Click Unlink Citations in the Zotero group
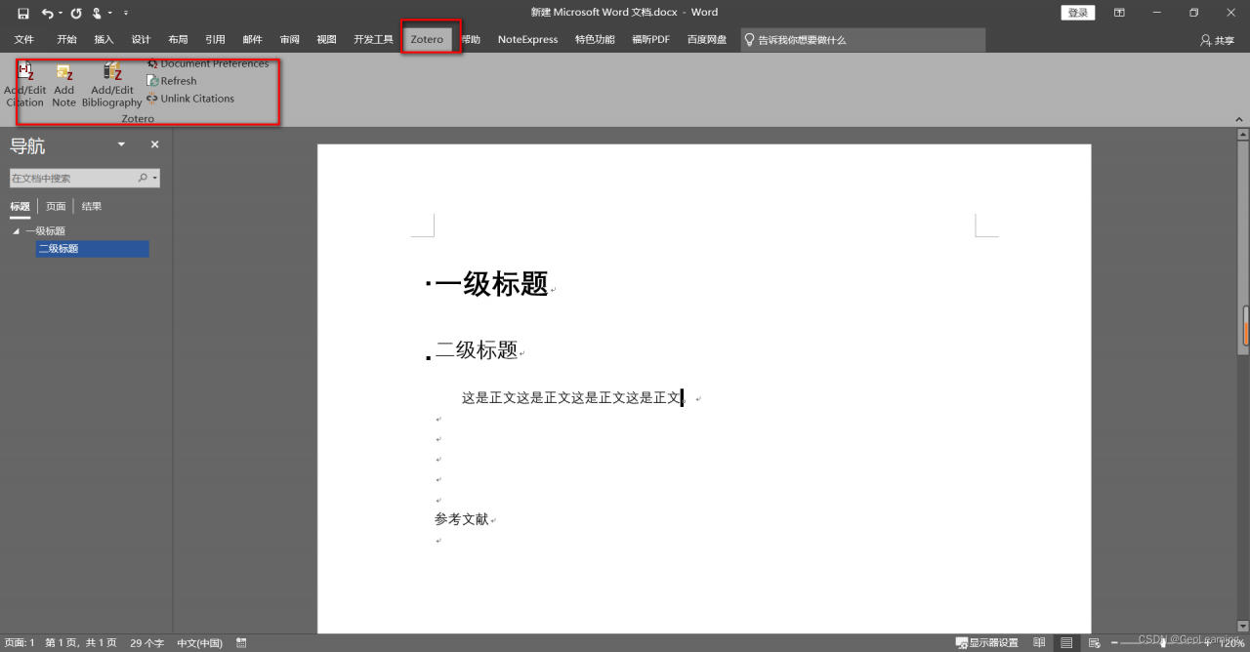The width and height of the screenshot is (1250, 652). pyautogui.click(x=191, y=99)
